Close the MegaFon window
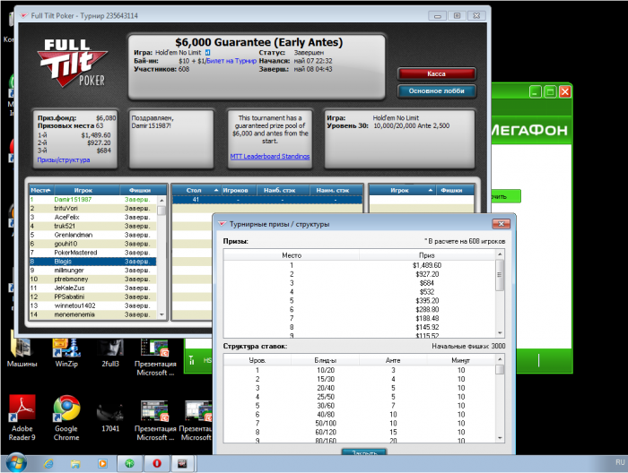The width and height of the screenshot is (628, 473). tap(564, 92)
